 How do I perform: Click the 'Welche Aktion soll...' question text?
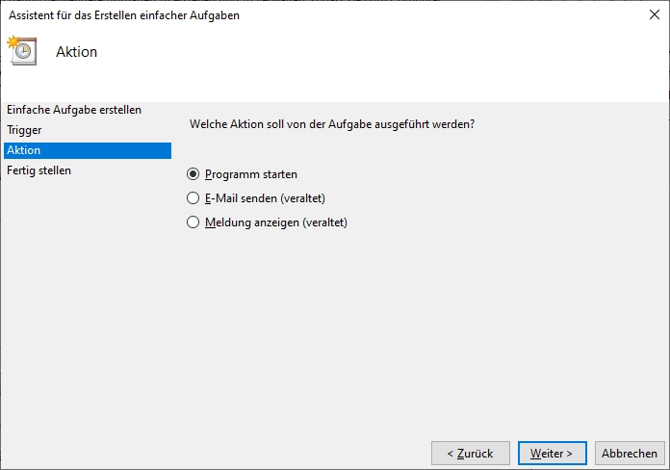click(332, 124)
